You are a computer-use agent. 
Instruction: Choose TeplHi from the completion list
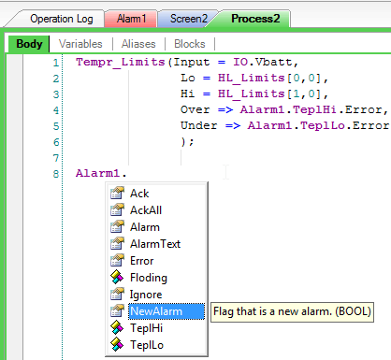click(x=146, y=328)
